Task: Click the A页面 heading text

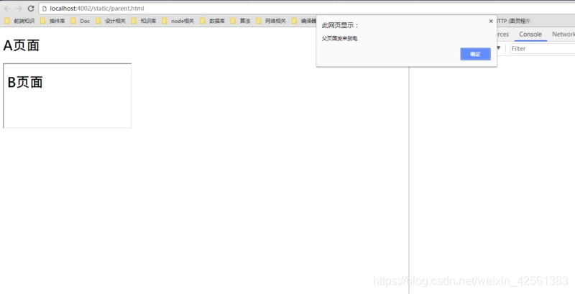Action: pyautogui.click(x=21, y=45)
